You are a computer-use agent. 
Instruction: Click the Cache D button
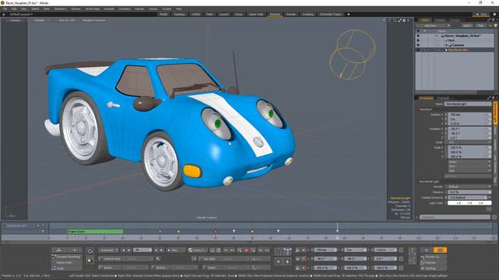pyautogui.click(x=197, y=250)
